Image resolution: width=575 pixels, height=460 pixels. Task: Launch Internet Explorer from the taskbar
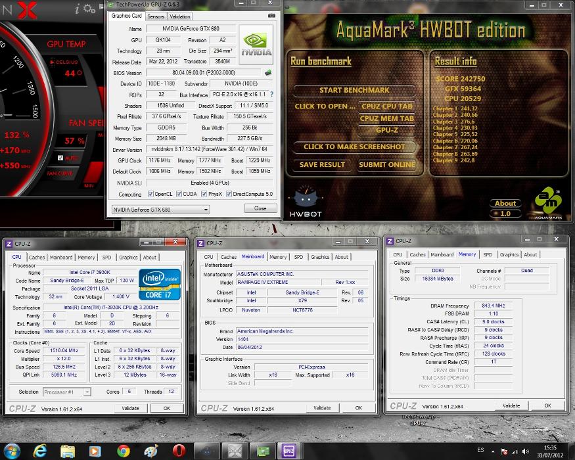[40, 451]
